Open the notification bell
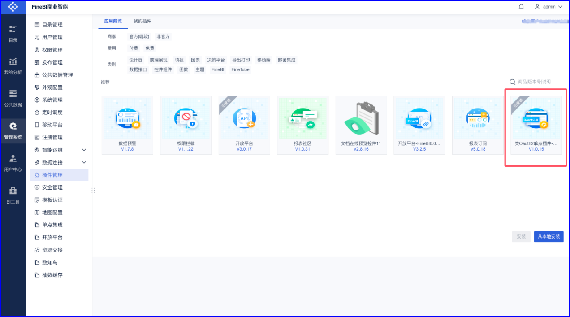 [x=521, y=7]
